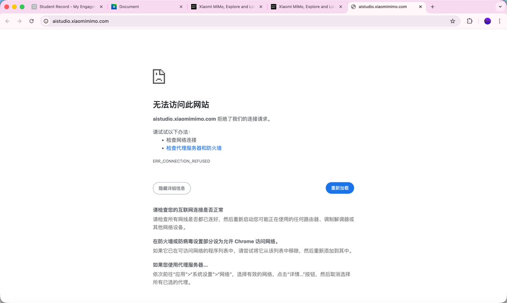
Task: Click the Student Record tab favicon
Action: (34, 6)
